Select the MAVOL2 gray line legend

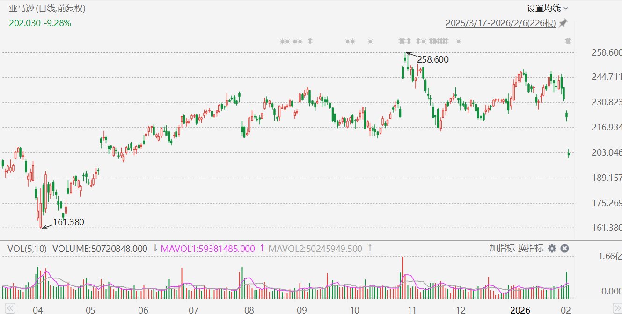coord(315,249)
